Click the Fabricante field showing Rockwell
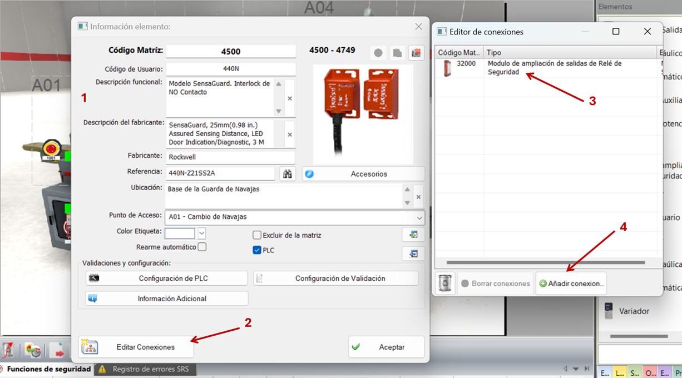Screen dimensions: 682x378 (230, 157)
